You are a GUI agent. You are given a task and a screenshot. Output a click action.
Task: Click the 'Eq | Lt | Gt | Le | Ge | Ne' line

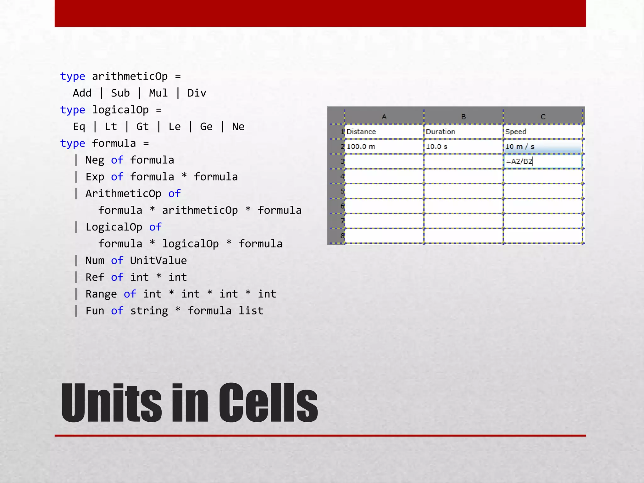[x=159, y=126]
